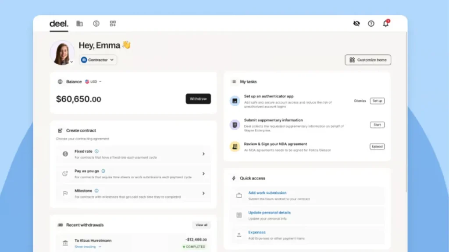Screen dimensions: 449x252
Task: Click the Customize home button
Action: click(x=368, y=59)
